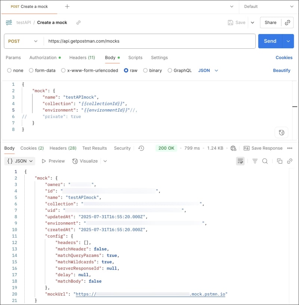Click the "testAPImock" name value in request body

tap(80, 97)
